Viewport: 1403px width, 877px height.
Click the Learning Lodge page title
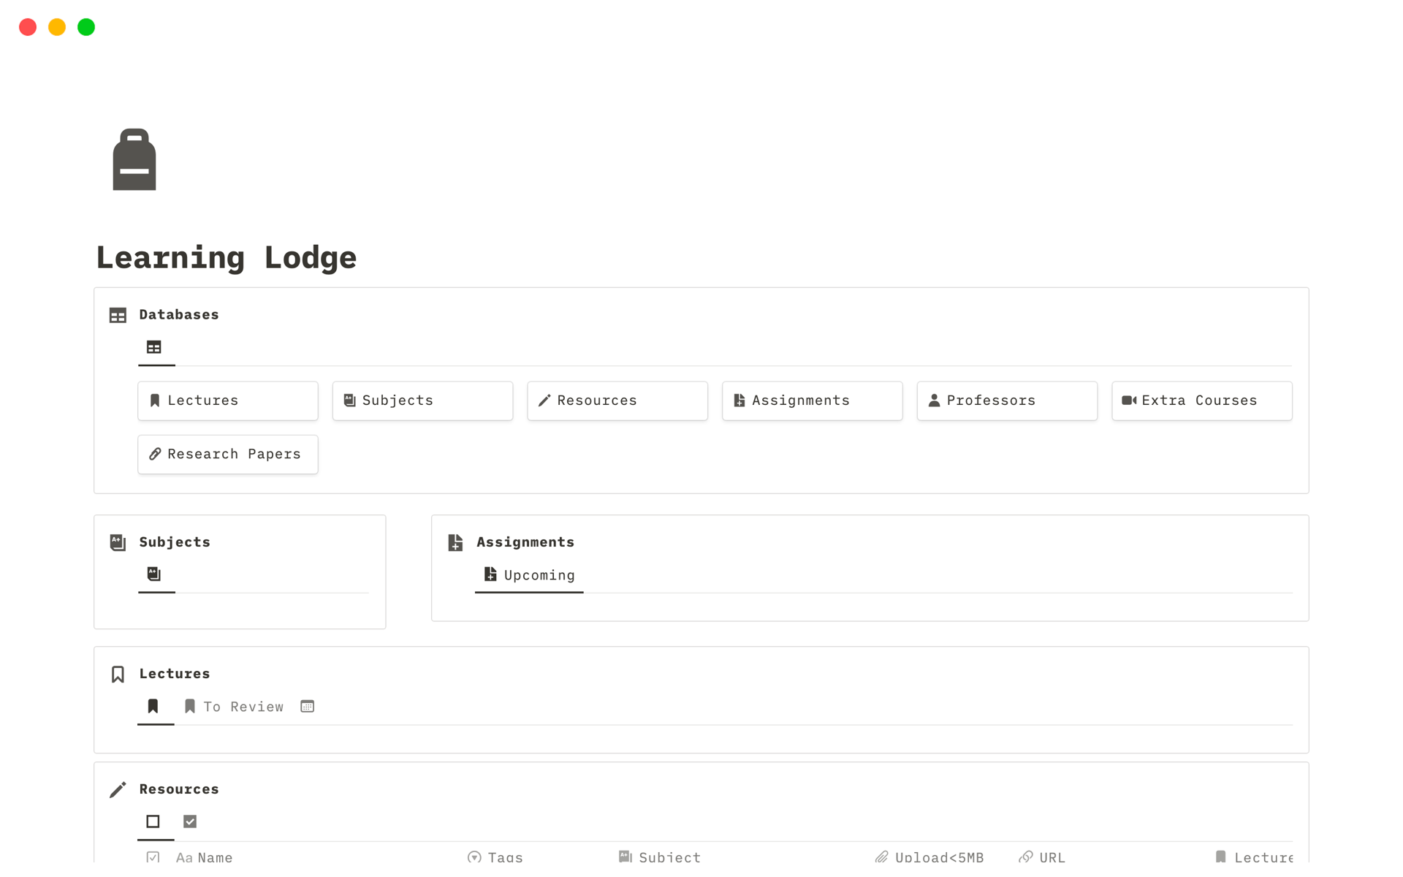tap(227, 258)
